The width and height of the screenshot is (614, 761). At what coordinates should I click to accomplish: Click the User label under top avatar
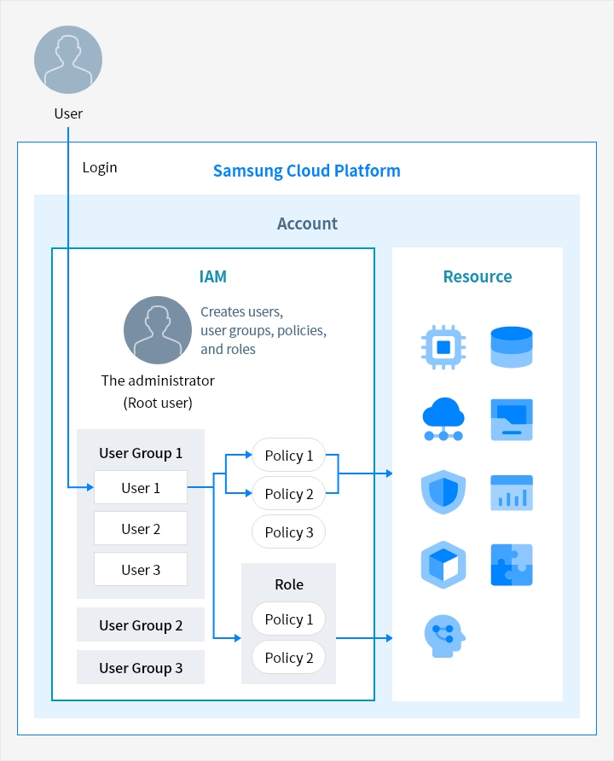click(x=68, y=113)
